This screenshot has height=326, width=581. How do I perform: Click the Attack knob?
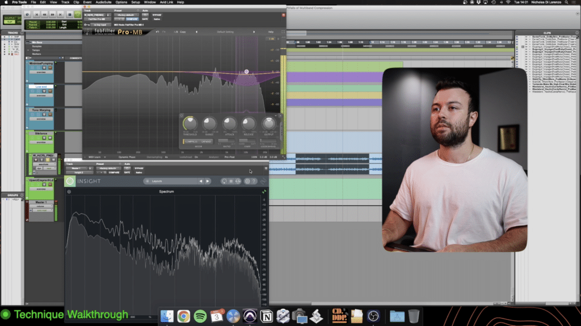click(229, 124)
